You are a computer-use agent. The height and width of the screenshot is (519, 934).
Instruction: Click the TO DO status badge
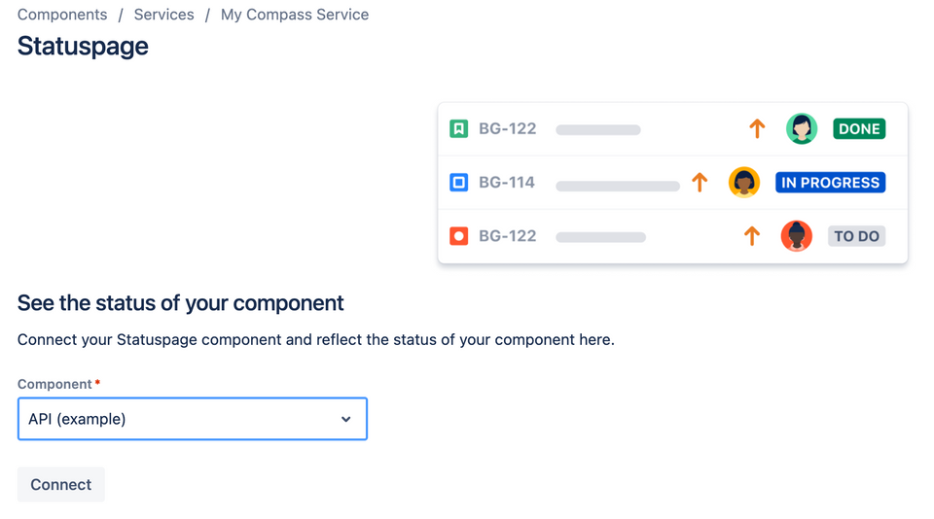point(856,236)
